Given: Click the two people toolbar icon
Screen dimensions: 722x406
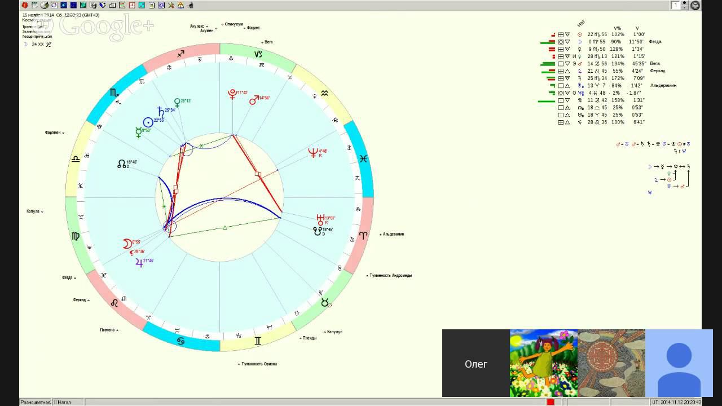Looking at the screenshot, I should point(180,5).
